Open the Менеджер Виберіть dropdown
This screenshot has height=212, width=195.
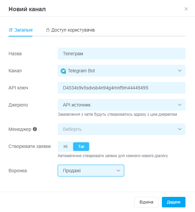click(122, 129)
